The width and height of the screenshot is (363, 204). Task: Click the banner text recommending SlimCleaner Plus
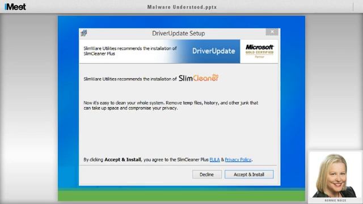[x=130, y=51]
